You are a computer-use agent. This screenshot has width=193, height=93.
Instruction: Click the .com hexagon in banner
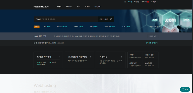pos(170,20)
